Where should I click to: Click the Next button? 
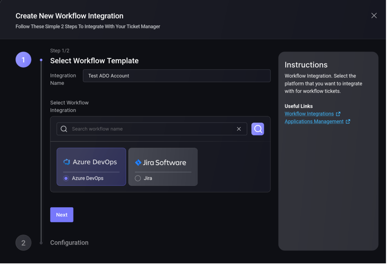[62, 214]
